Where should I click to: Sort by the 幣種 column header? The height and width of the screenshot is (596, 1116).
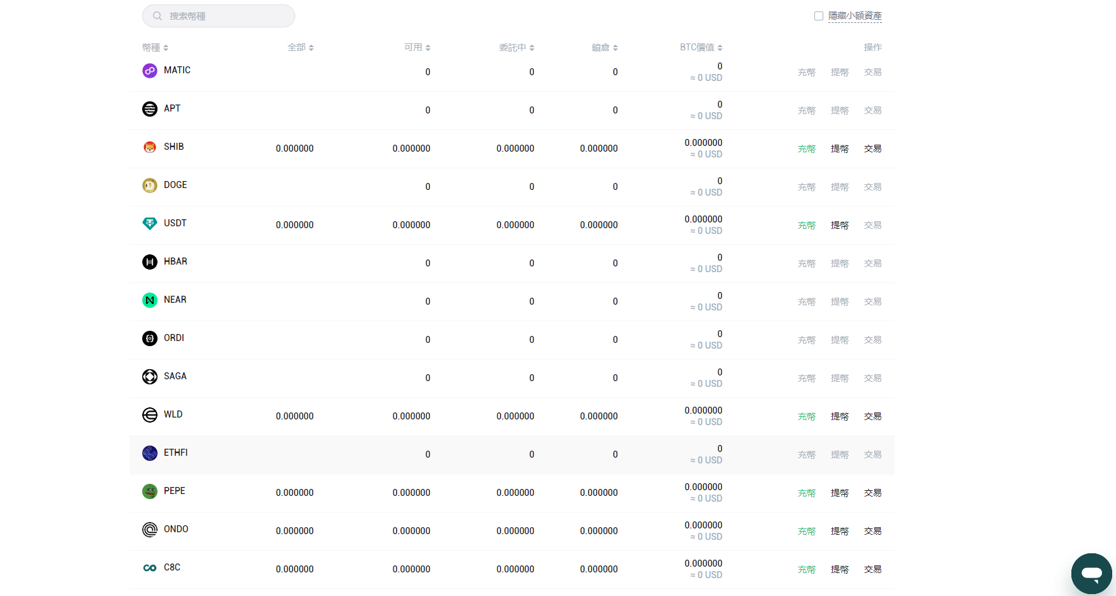[x=155, y=48]
